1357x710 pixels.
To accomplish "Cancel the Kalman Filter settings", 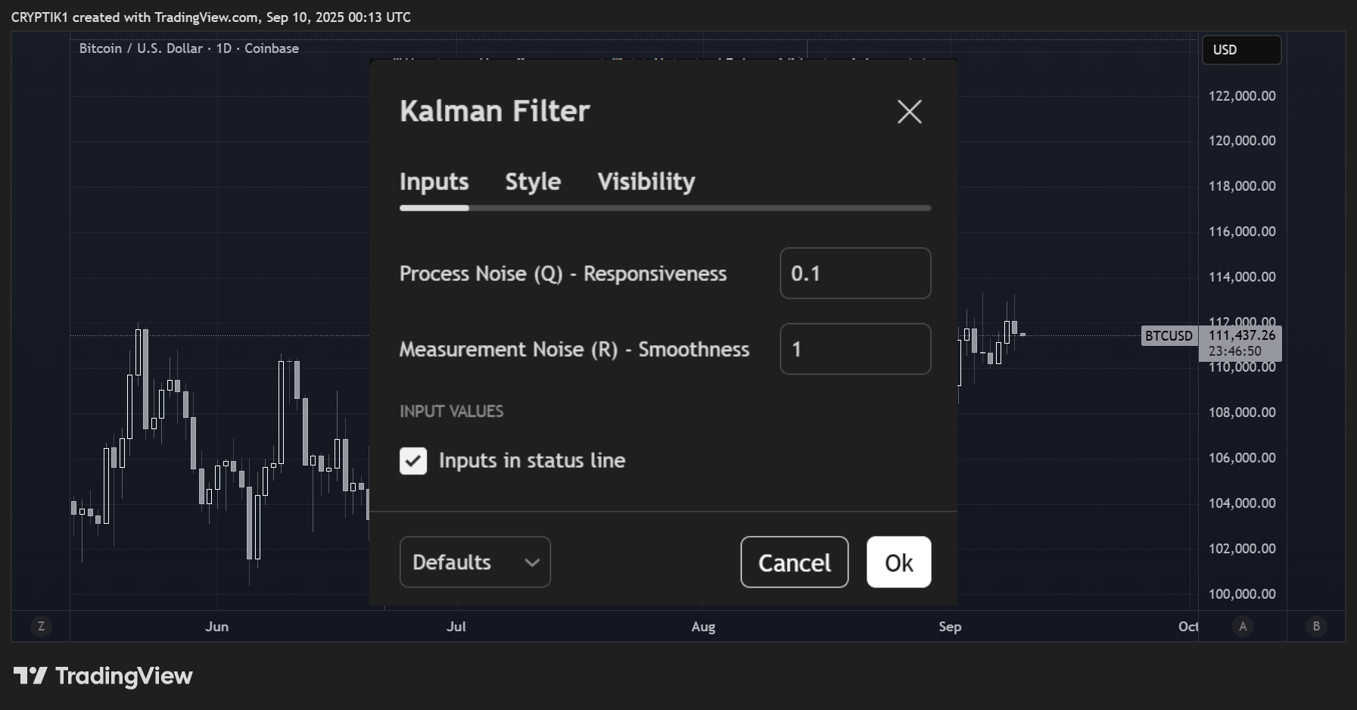I will [x=795, y=562].
